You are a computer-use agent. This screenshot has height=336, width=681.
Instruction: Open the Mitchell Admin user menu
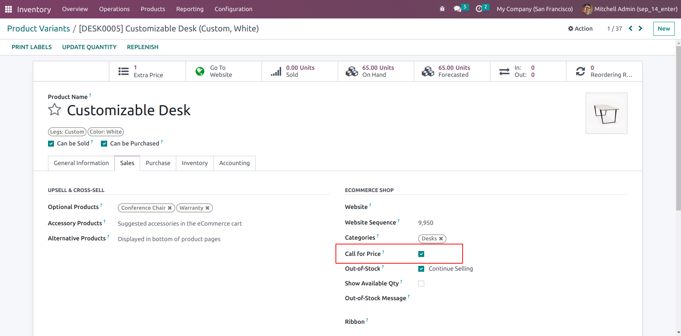[x=630, y=9]
